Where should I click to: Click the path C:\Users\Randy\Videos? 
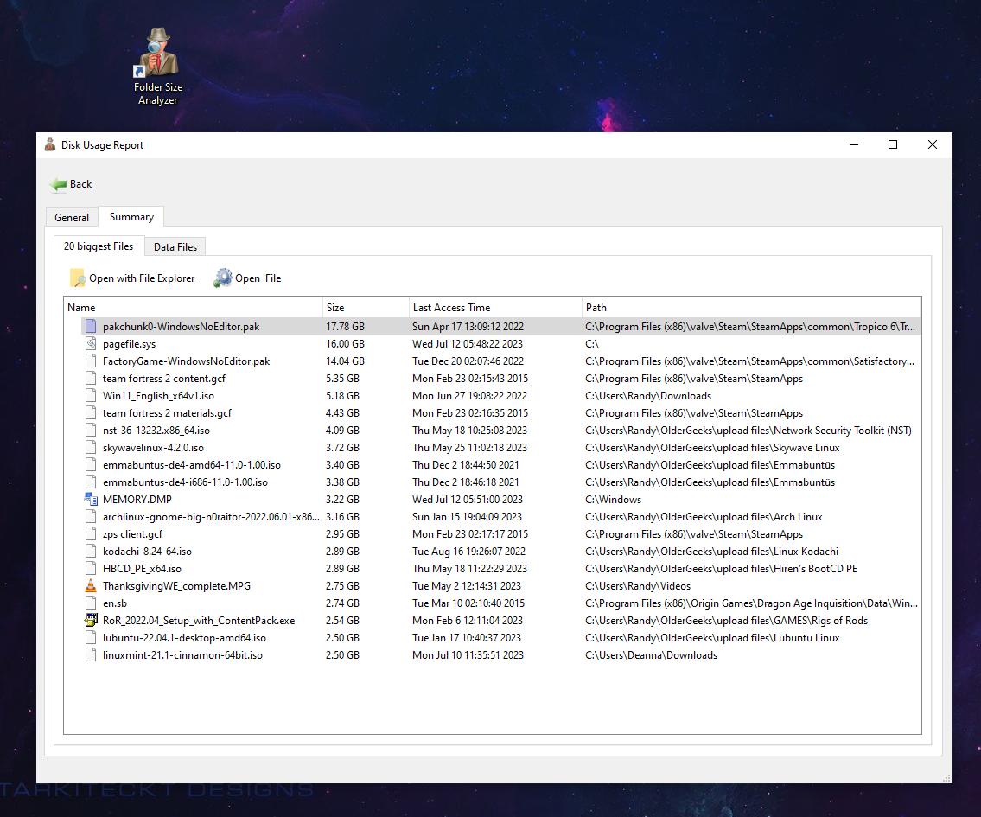pyautogui.click(x=638, y=585)
